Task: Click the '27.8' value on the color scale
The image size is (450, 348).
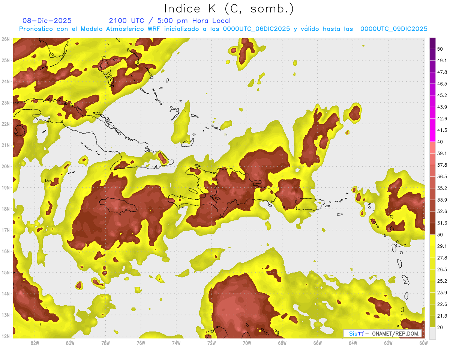Action: 442,258
